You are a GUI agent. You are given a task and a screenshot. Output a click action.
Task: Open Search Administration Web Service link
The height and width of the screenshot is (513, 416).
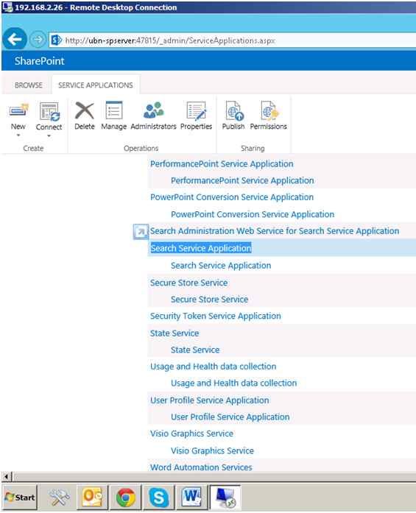pos(275,231)
